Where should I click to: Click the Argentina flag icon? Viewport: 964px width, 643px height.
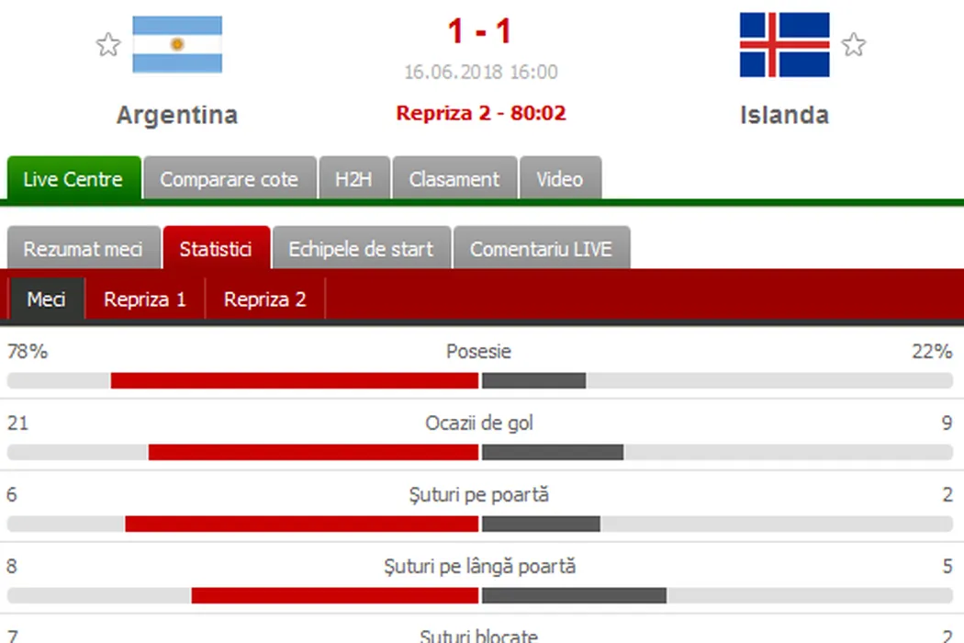(177, 44)
